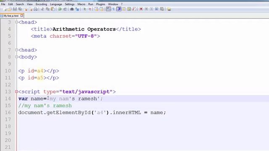Open the Search menu

click(20, 4)
